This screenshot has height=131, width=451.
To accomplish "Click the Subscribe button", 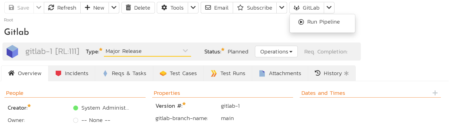I will tap(255, 8).
